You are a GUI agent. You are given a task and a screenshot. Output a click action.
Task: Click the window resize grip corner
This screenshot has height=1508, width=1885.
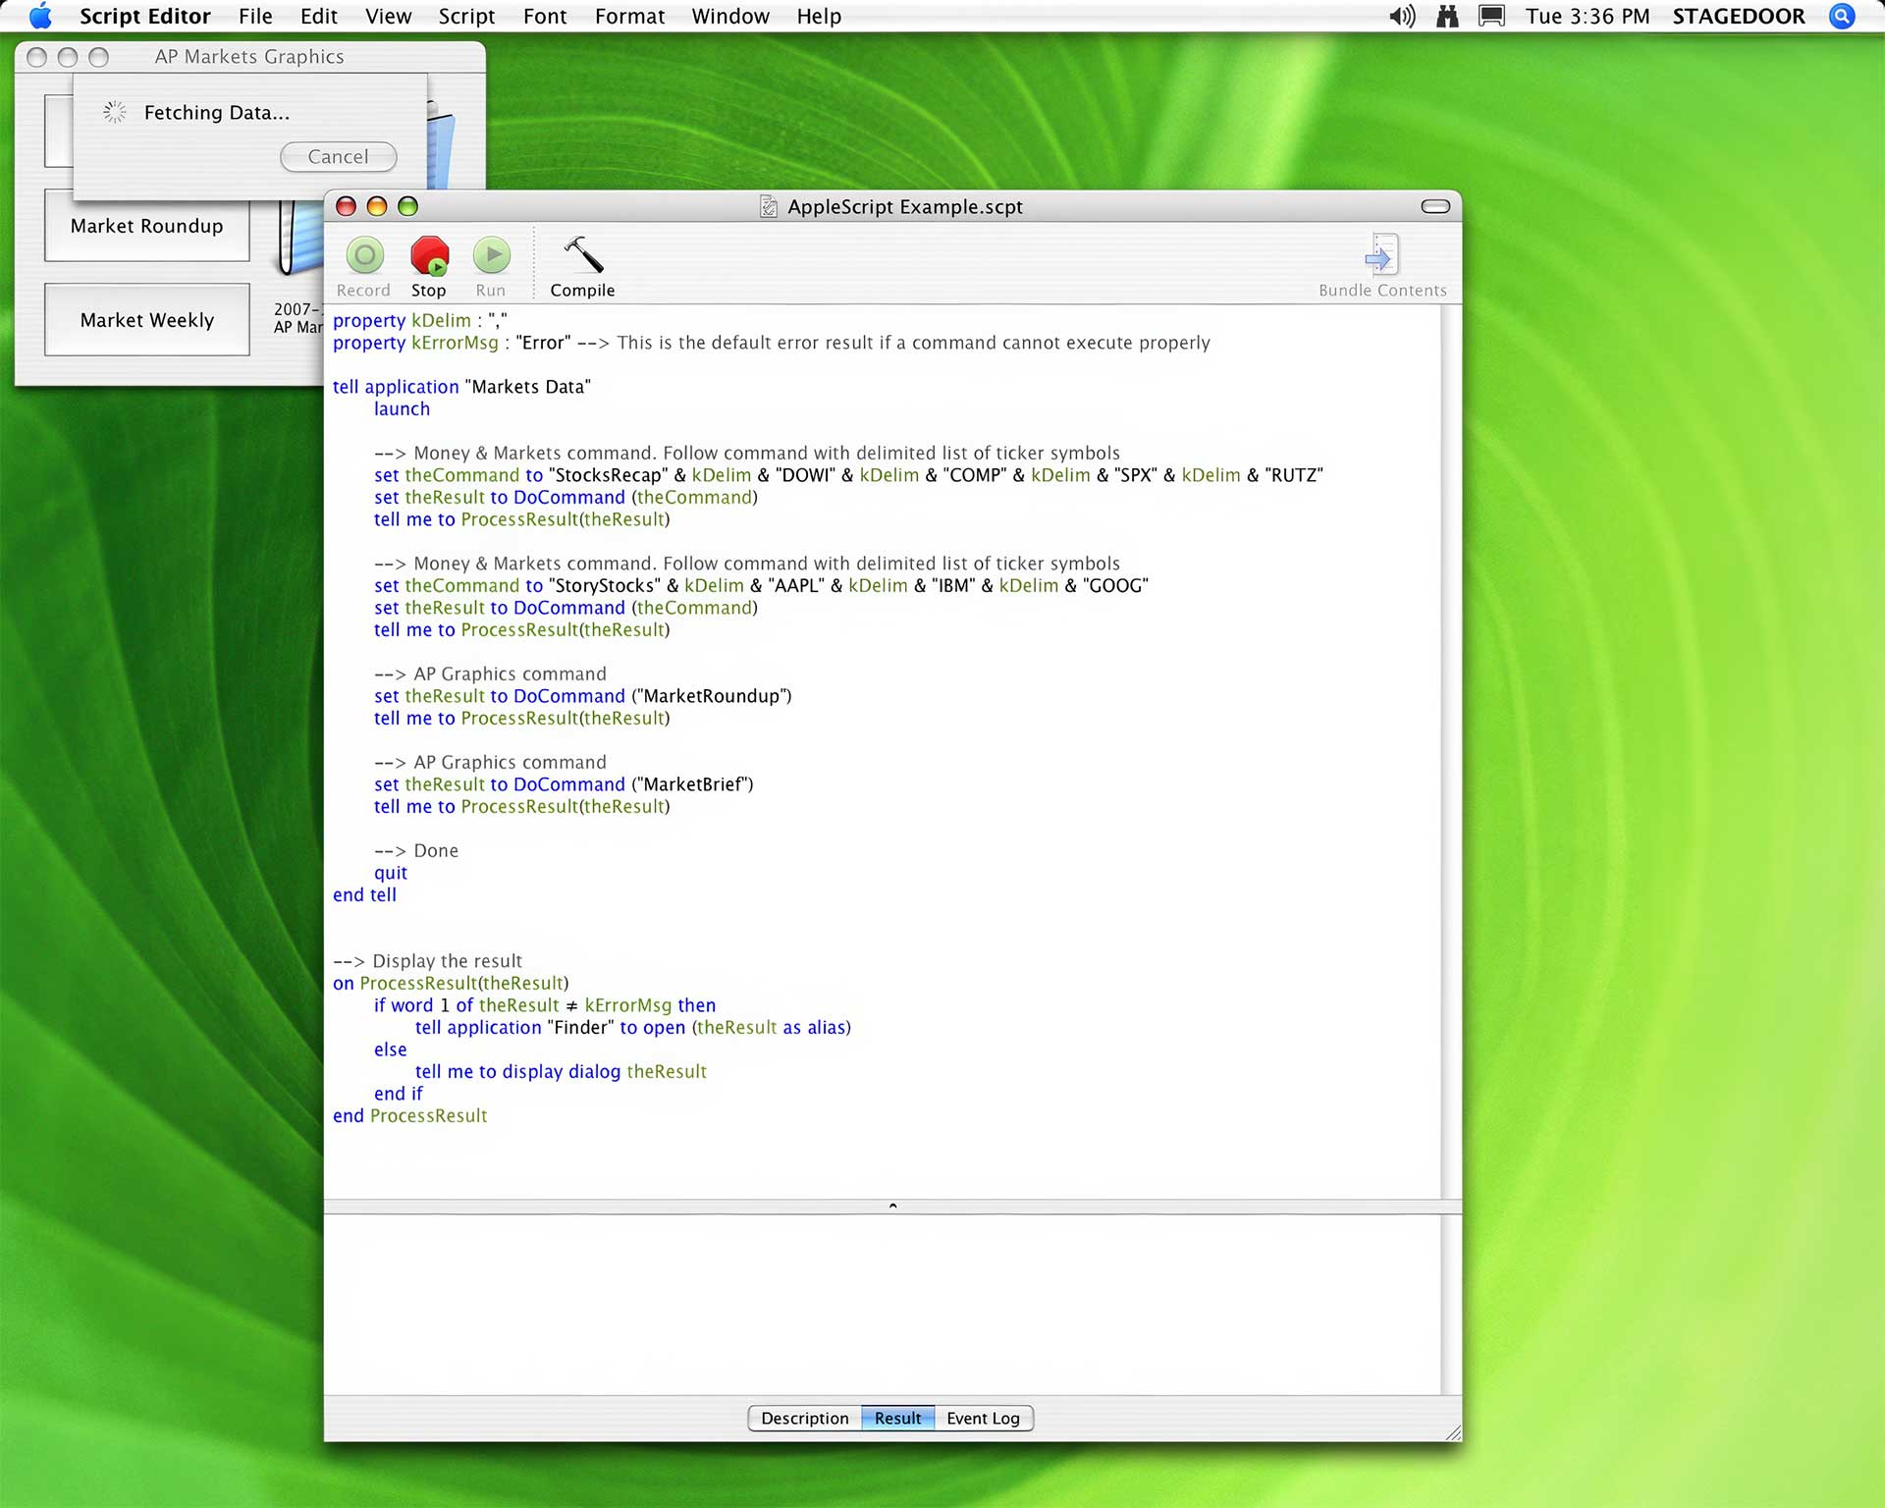[x=1453, y=1432]
